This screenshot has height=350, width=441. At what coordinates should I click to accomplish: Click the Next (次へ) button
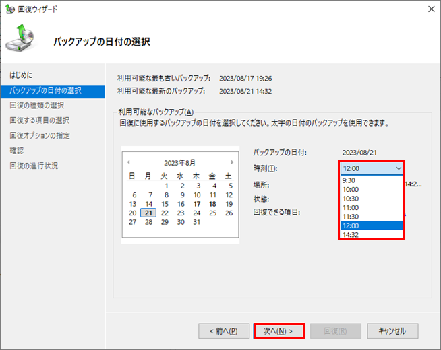pyautogui.click(x=278, y=331)
